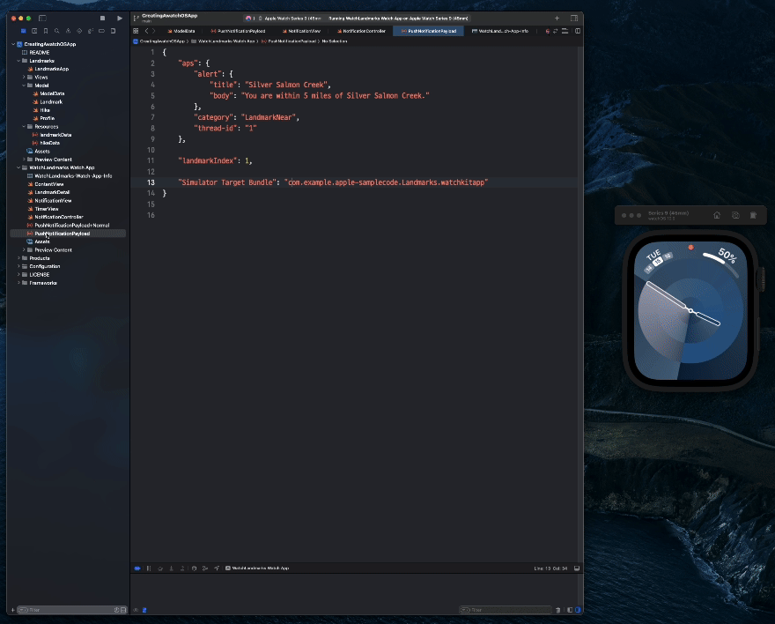Clear console with the trash icon
775x624 pixels.
pos(558,610)
